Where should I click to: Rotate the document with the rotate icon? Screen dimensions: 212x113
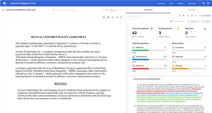coord(113,17)
